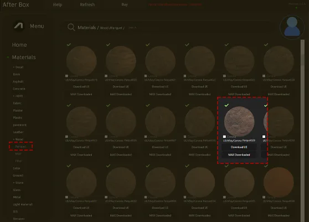The image size is (309, 222).
Task: Open the Parquet019 sphere preview
Action: pos(81,61)
